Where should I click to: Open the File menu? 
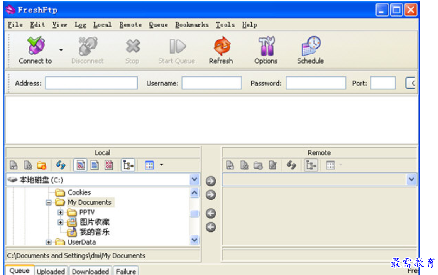pos(15,25)
